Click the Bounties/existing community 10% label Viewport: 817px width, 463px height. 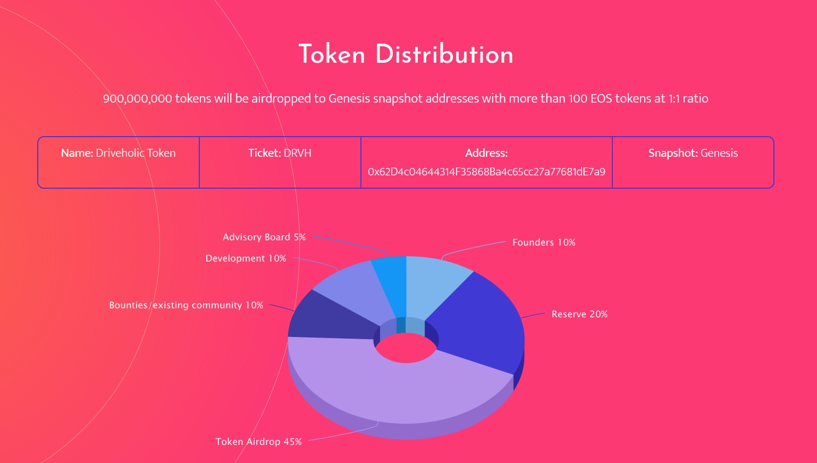click(186, 305)
